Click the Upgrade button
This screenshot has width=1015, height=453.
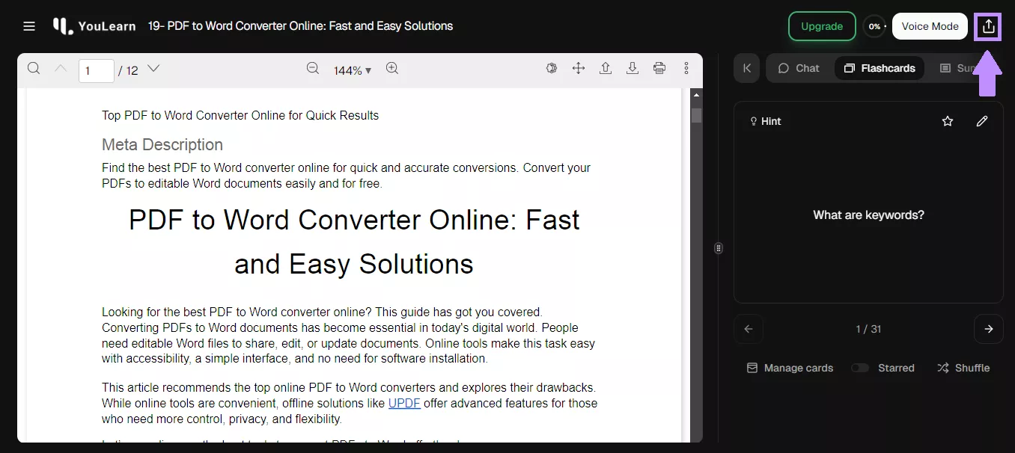[x=822, y=26]
